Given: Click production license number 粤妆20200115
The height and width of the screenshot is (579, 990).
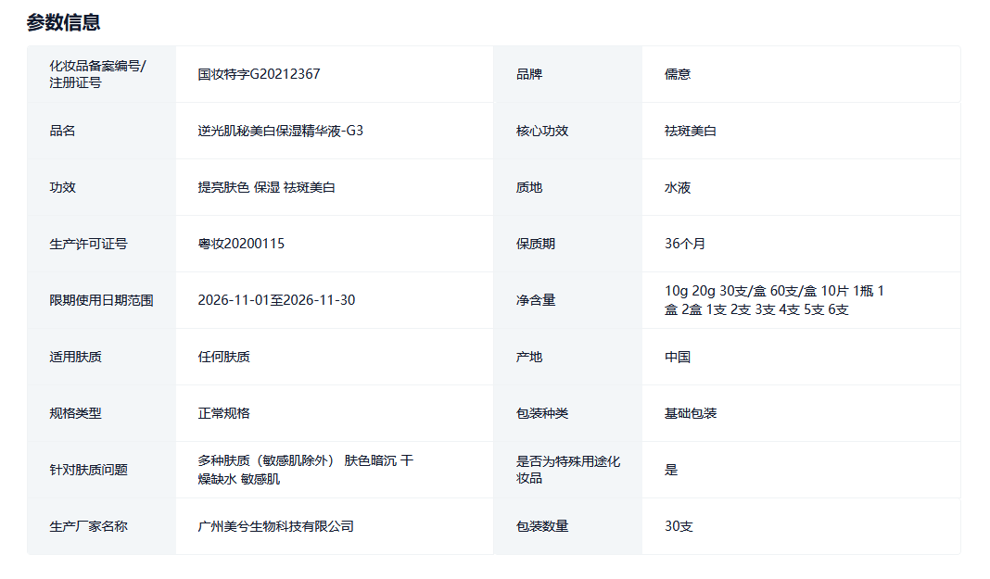Looking at the screenshot, I should pyautogui.click(x=241, y=244).
